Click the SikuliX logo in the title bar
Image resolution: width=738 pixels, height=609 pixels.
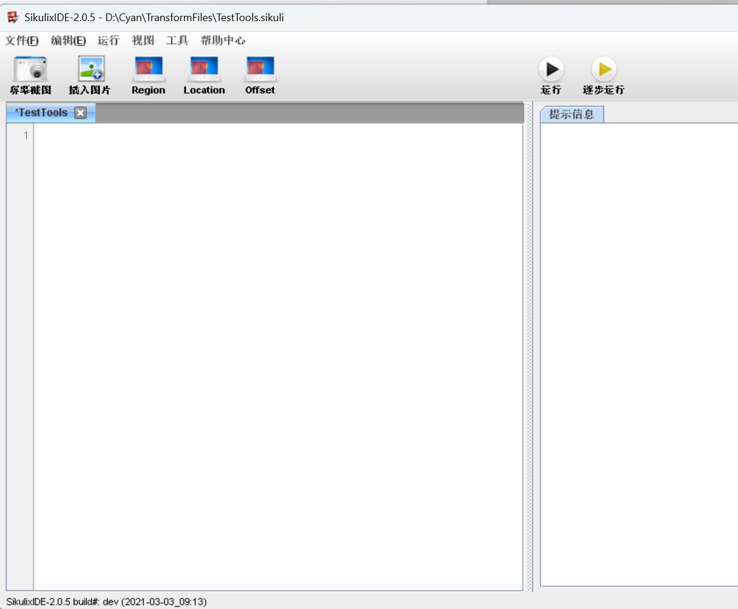click(12, 17)
